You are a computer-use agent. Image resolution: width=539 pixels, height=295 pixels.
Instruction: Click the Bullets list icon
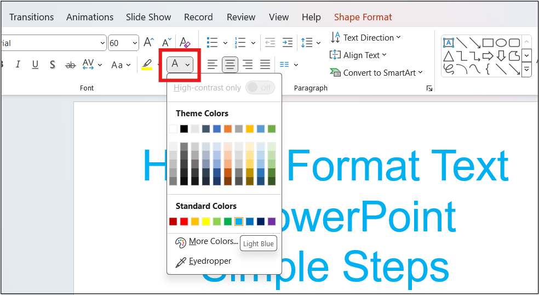coord(213,43)
